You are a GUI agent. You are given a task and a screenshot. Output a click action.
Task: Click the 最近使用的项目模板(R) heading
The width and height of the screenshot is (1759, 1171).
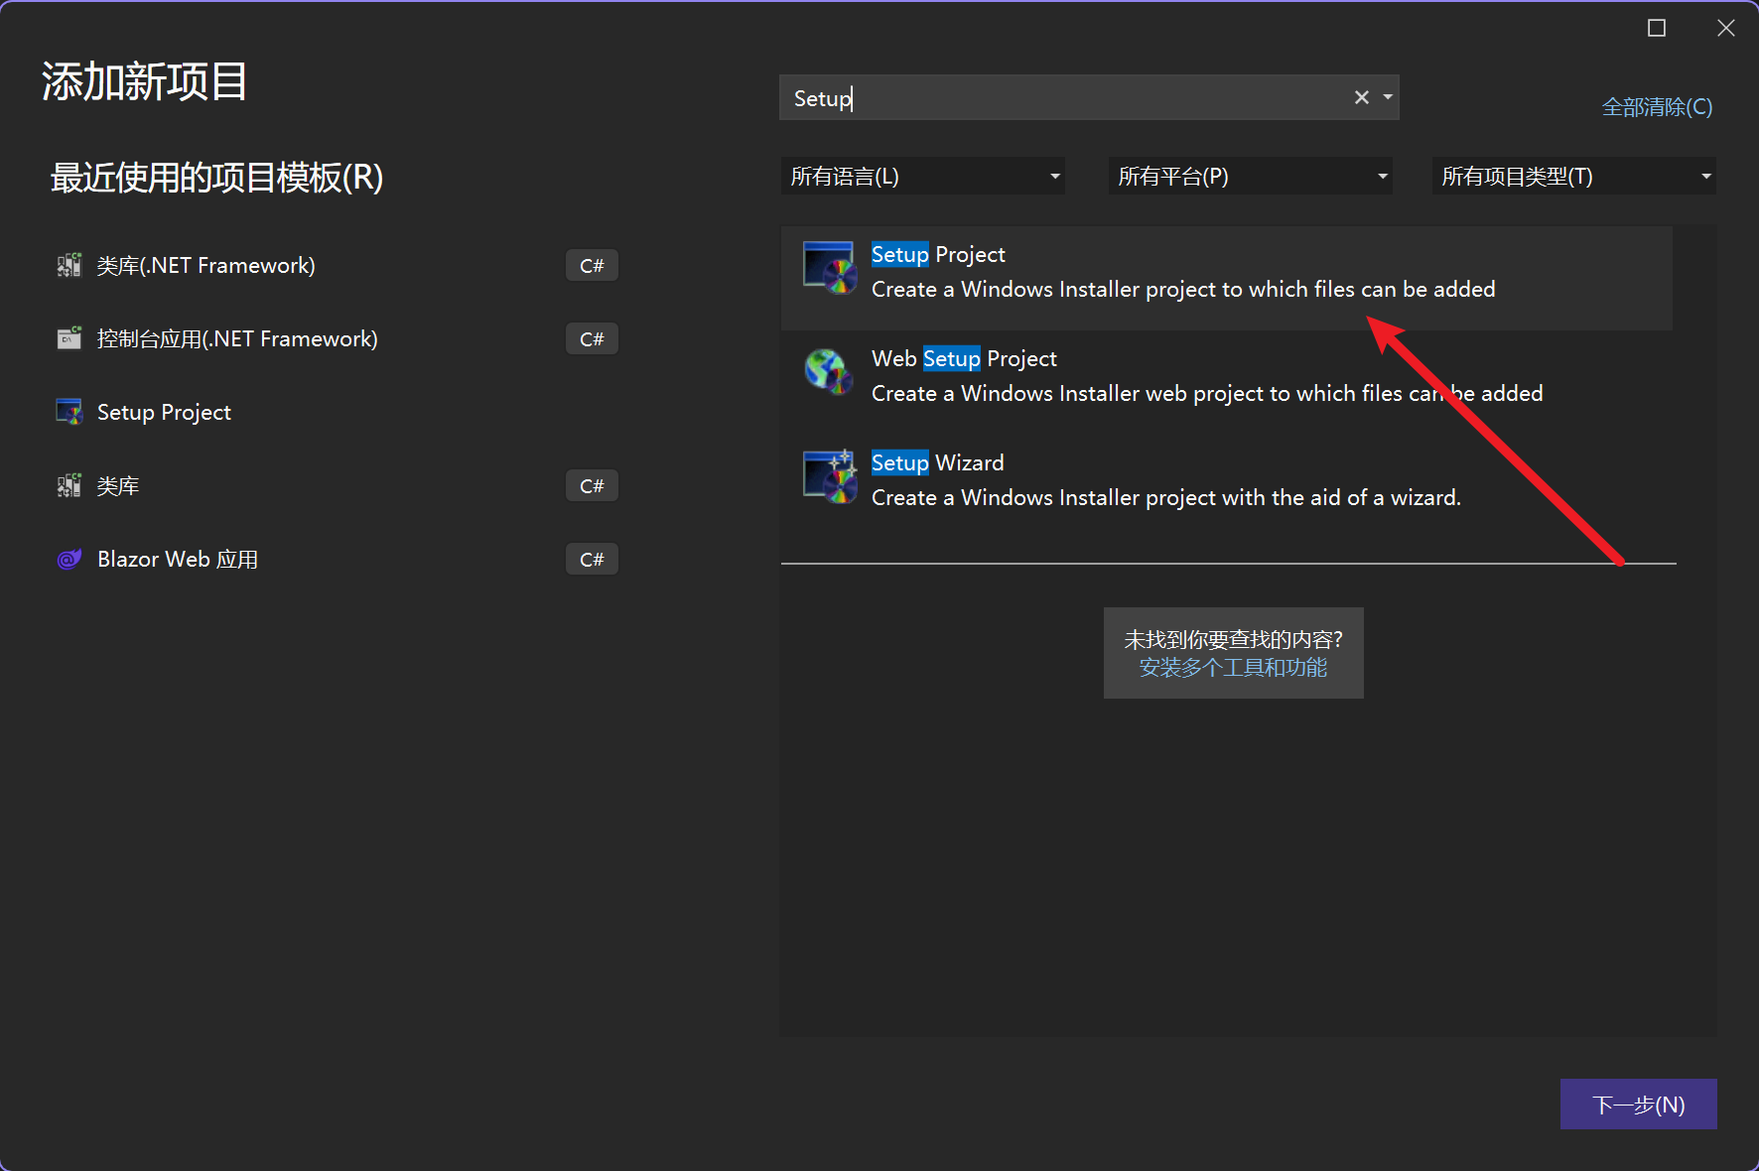point(216,178)
